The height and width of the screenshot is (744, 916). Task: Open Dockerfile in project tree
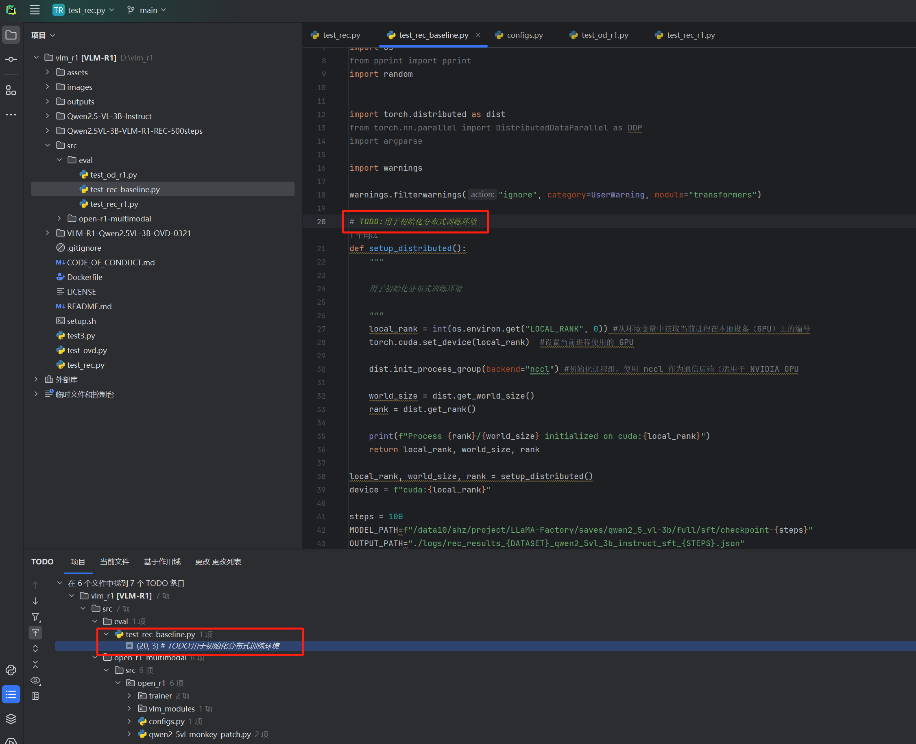[x=85, y=277]
